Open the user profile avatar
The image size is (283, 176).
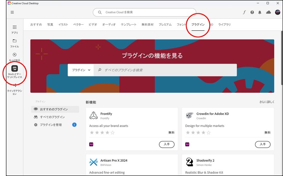tap(277, 12)
